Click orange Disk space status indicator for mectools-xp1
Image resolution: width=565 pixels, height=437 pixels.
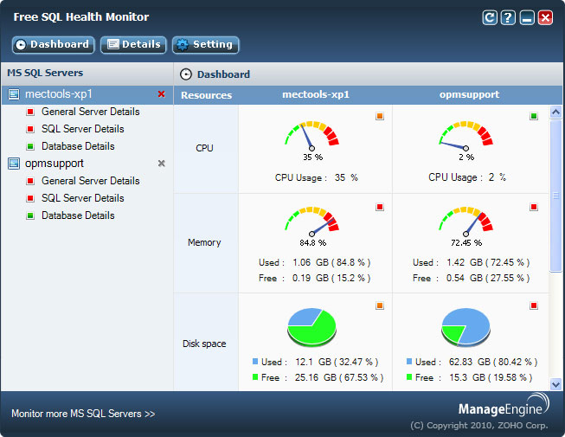(380, 305)
